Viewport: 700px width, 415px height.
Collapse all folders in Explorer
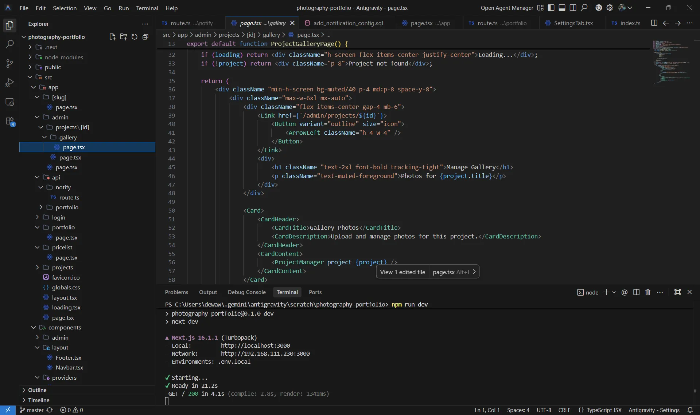click(145, 37)
